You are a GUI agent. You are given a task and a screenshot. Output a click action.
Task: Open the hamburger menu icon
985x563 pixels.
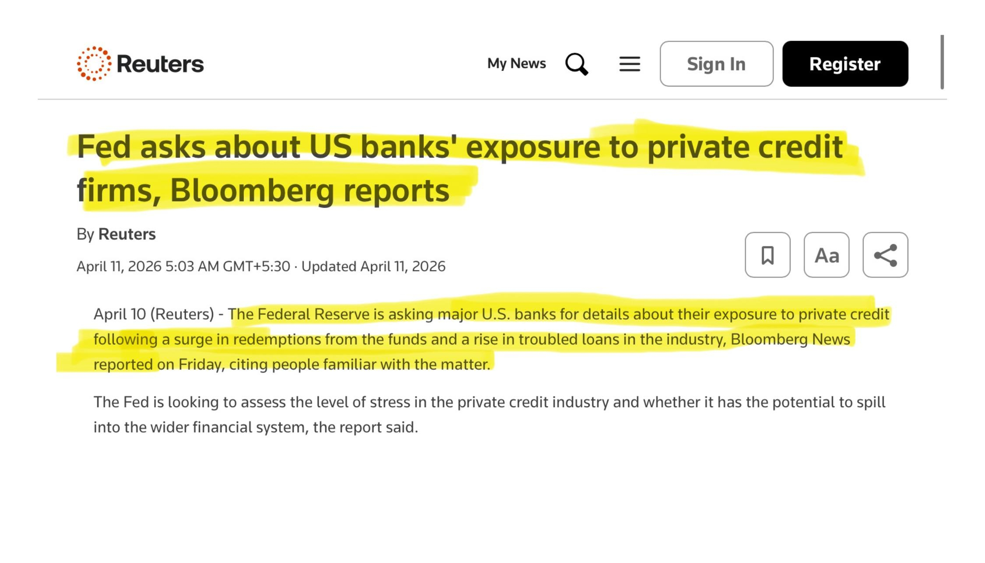click(630, 64)
